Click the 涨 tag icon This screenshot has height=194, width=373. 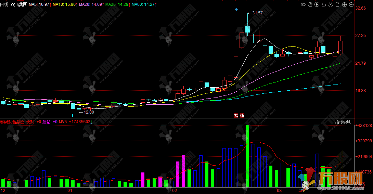[242, 116]
